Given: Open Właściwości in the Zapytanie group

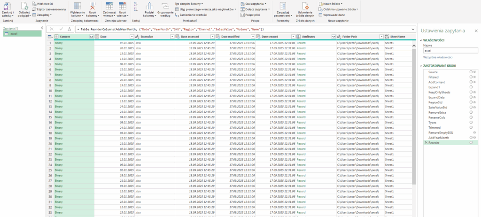Looking at the screenshot, I should pos(42,4).
